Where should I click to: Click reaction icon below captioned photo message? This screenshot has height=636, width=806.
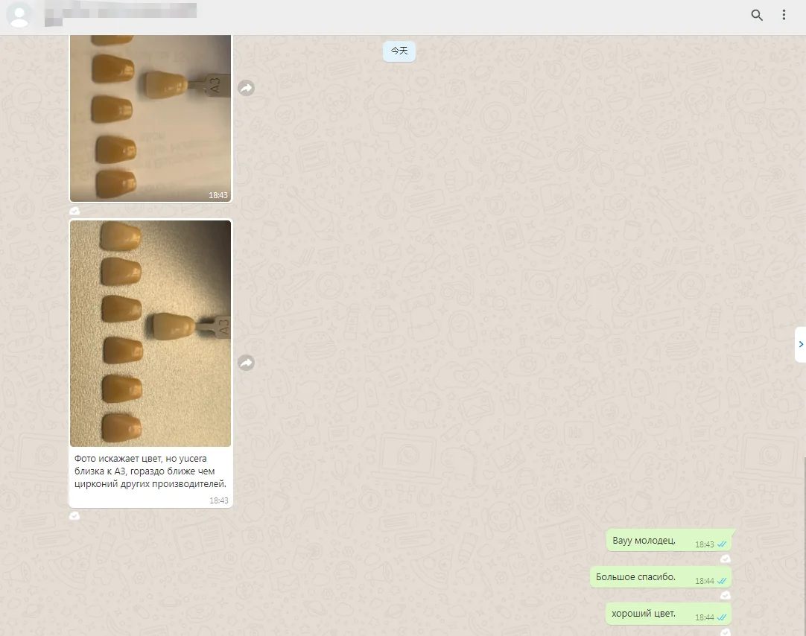coord(74,515)
